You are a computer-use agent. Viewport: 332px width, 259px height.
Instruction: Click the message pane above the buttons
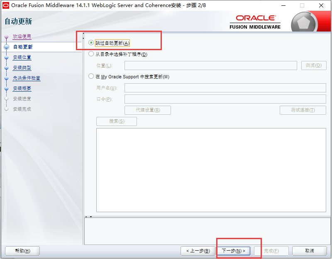click(207, 231)
